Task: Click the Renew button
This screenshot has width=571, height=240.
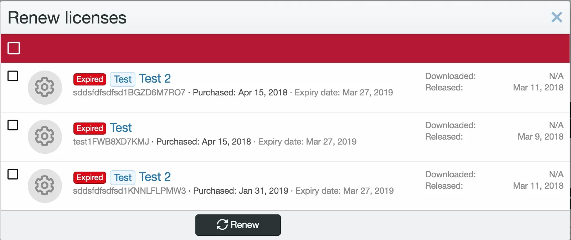Action: click(x=238, y=225)
